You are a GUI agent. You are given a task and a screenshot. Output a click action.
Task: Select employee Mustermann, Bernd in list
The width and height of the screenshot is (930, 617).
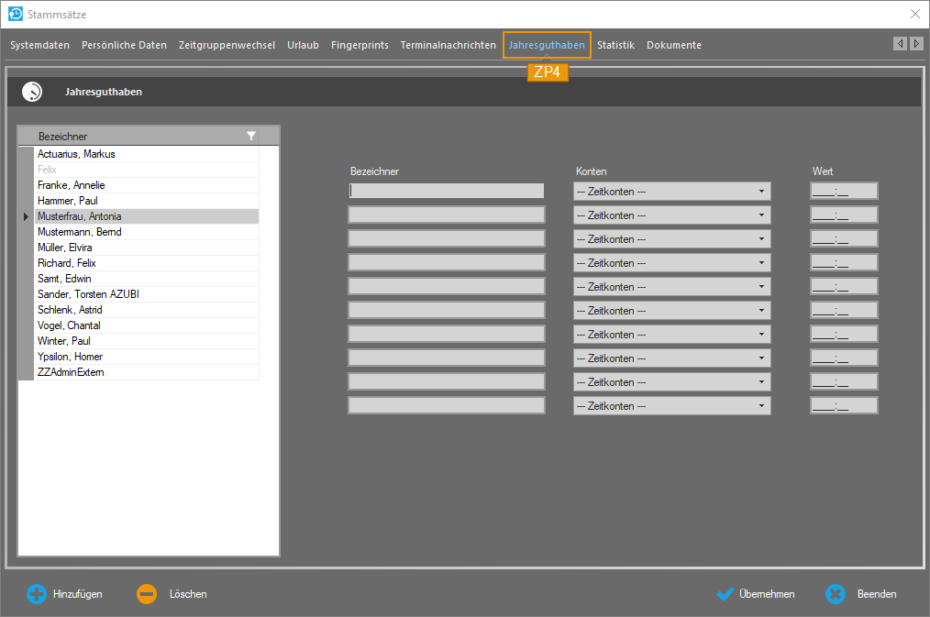[80, 232]
